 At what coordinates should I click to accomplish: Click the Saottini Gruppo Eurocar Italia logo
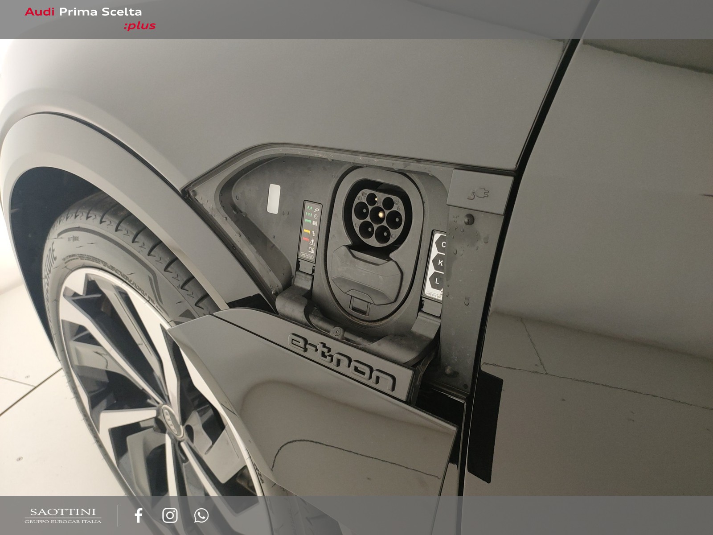pos(63,516)
